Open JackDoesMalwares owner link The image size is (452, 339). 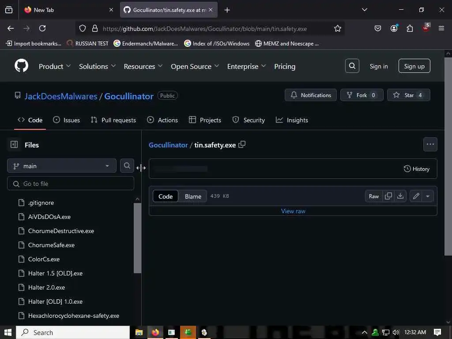pos(61,96)
